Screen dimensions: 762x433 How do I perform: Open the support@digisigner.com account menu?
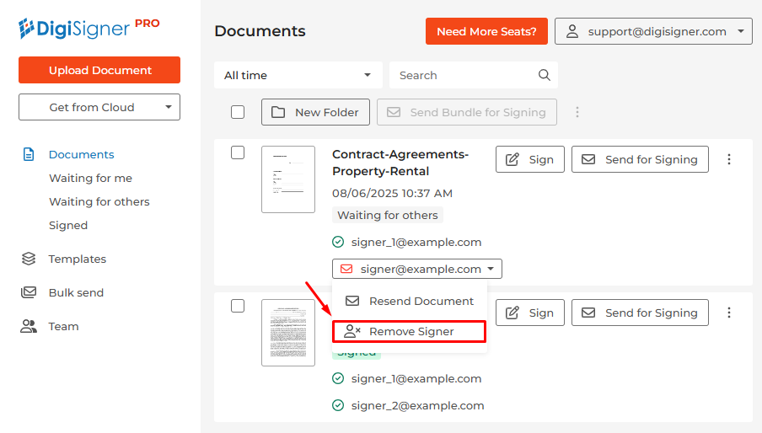[x=653, y=31]
